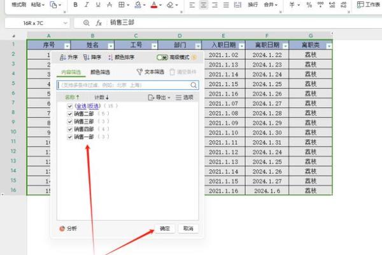Align cell text to the left
The height and width of the screenshot is (255, 382).
pyautogui.click(x=192, y=4)
